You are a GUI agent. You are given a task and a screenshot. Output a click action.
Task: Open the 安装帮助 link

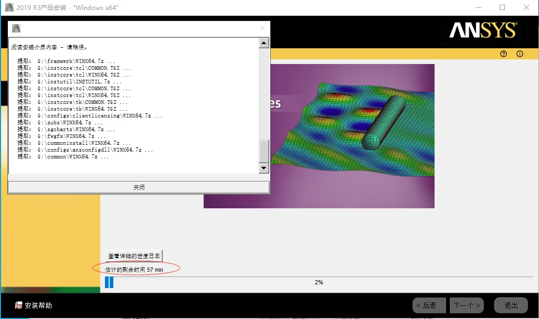[x=38, y=305]
